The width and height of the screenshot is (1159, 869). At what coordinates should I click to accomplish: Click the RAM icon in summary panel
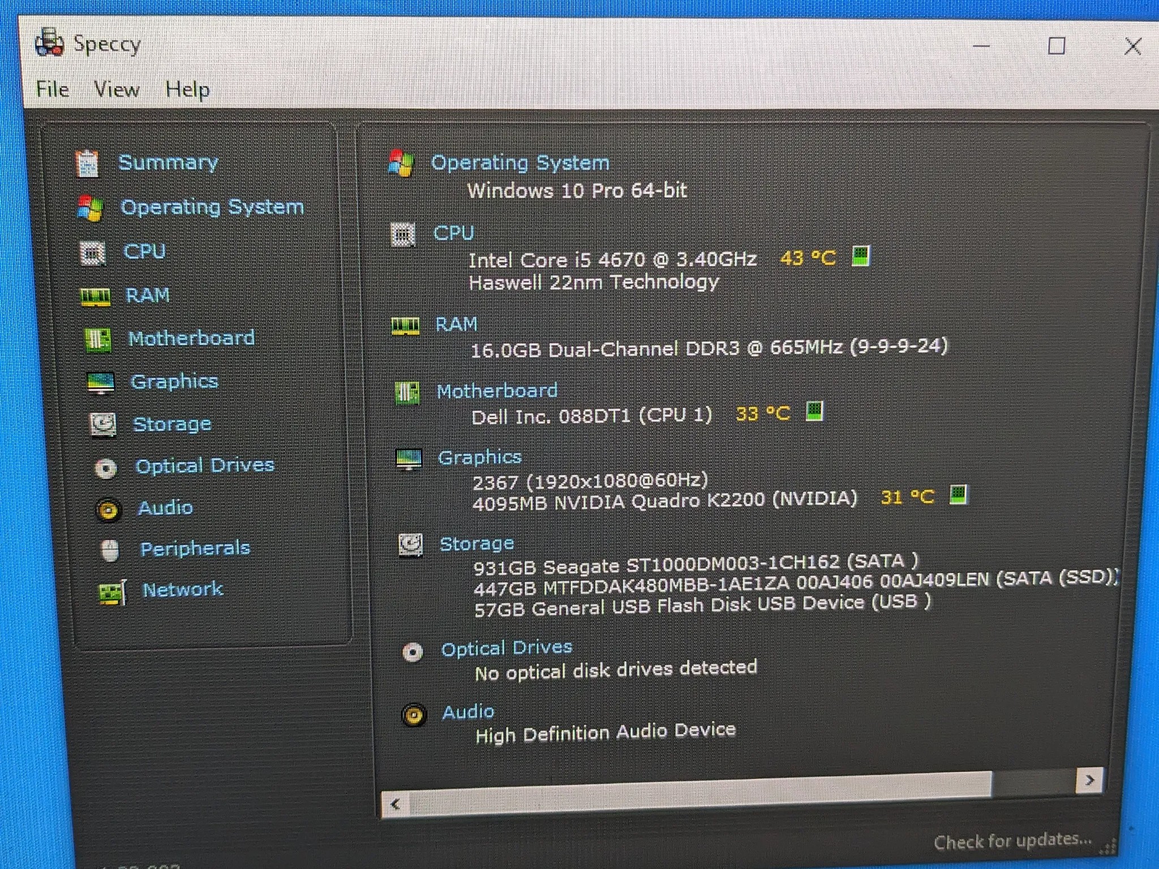[406, 326]
